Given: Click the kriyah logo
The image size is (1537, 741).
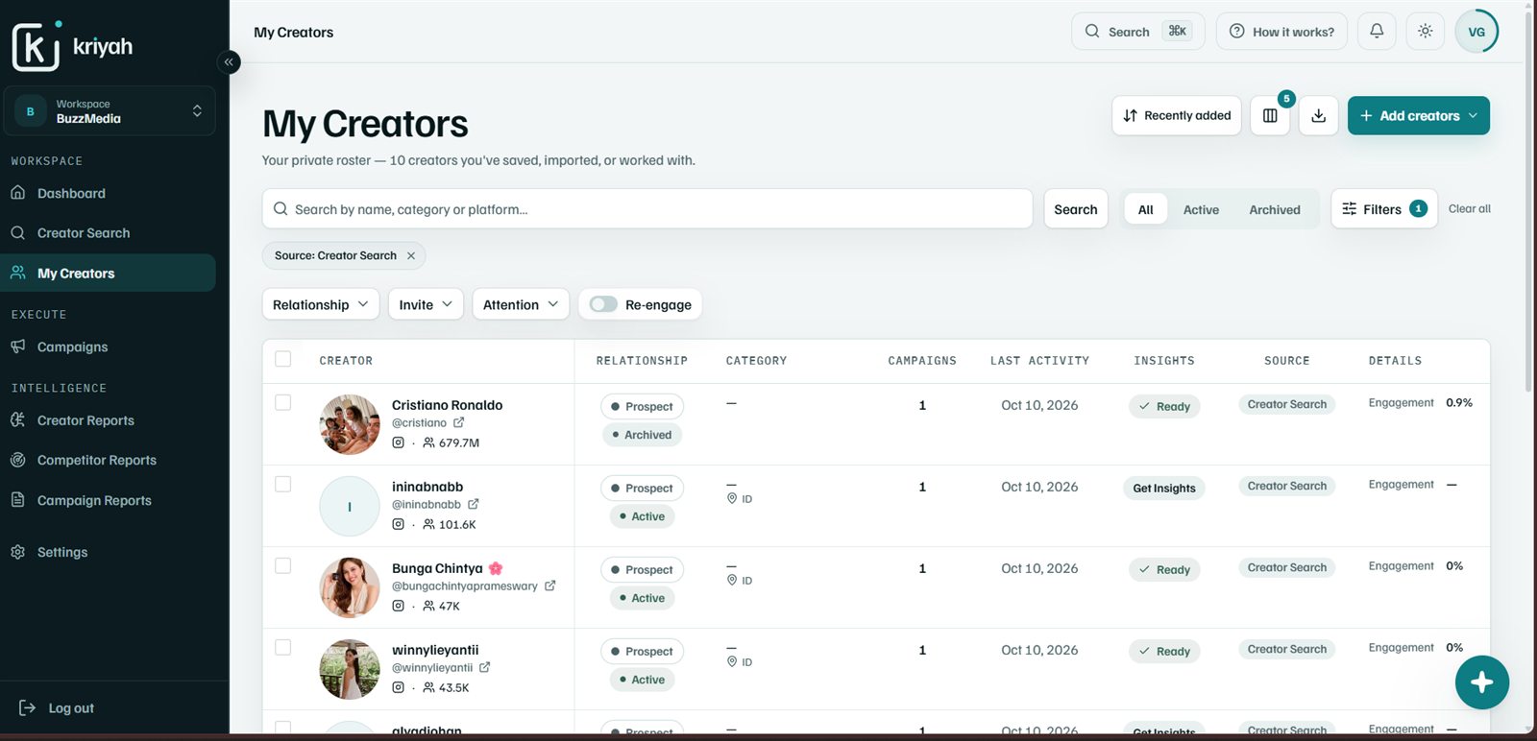Looking at the screenshot, I should coord(73,46).
